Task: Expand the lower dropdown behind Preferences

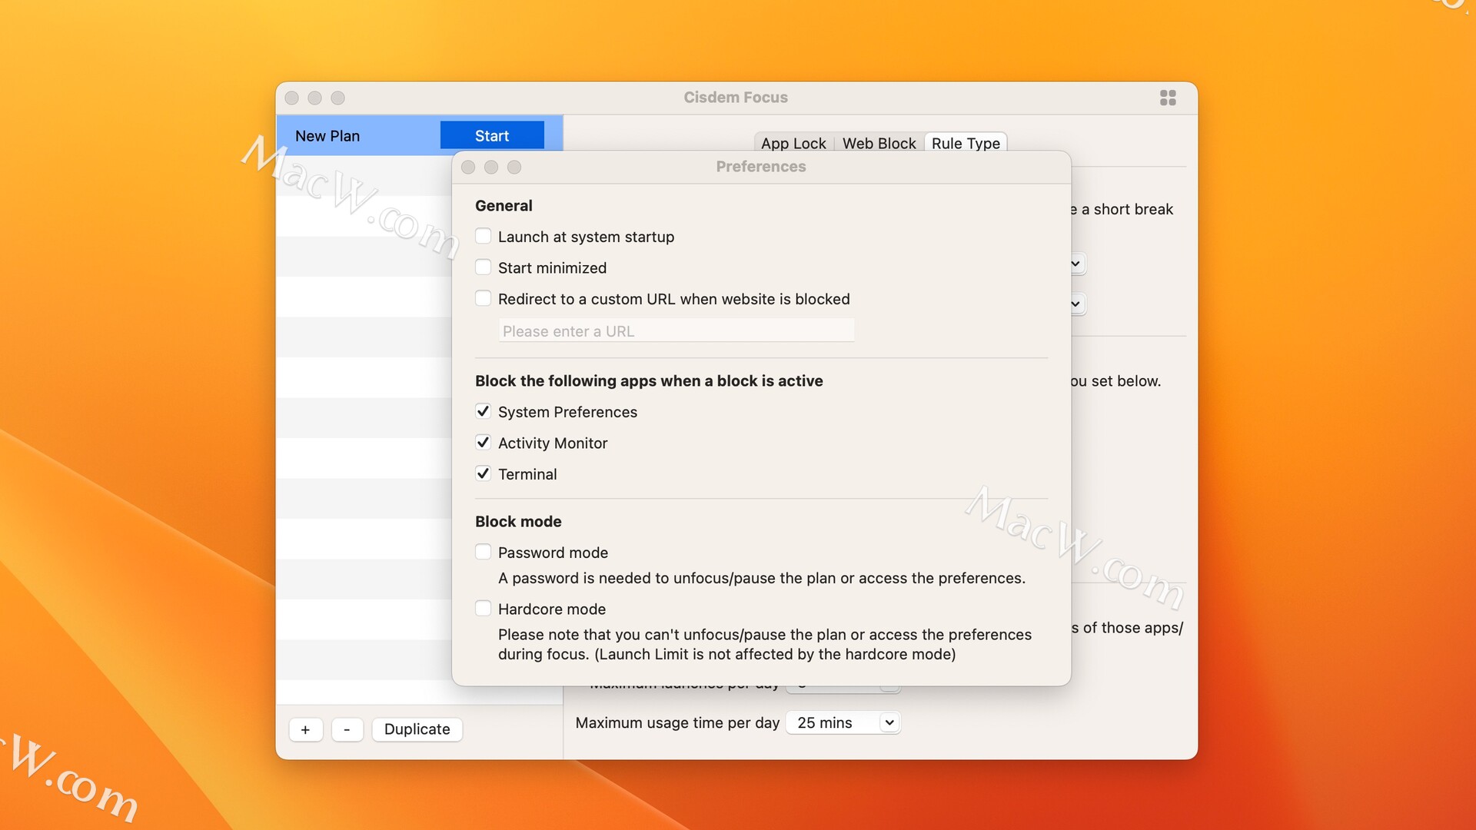Action: [1075, 304]
